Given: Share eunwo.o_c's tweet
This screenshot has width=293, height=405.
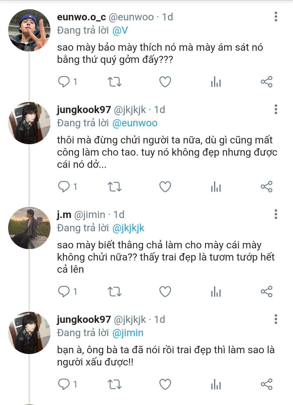Looking at the screenshot, I should (266, 82).
